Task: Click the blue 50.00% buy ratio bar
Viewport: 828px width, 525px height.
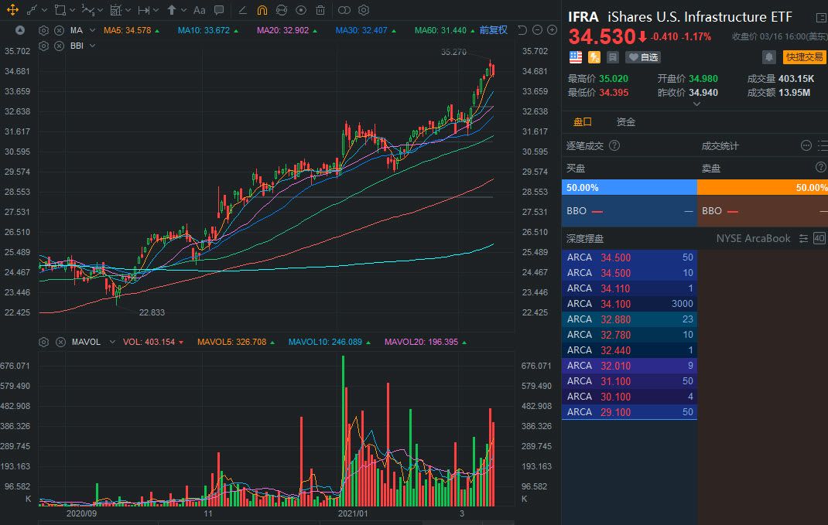Action: 629,187
